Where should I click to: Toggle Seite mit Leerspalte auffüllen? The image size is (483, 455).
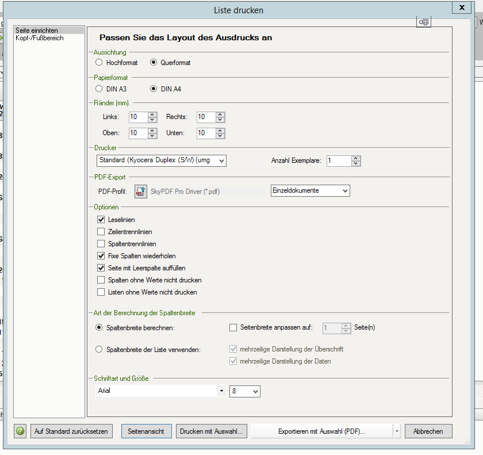click(101, 267)
